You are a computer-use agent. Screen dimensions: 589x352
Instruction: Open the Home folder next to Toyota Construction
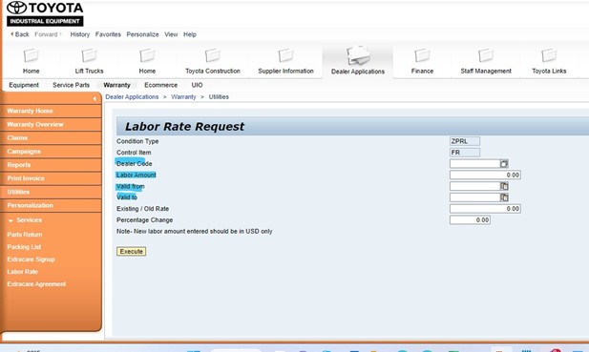click(147, 55)
